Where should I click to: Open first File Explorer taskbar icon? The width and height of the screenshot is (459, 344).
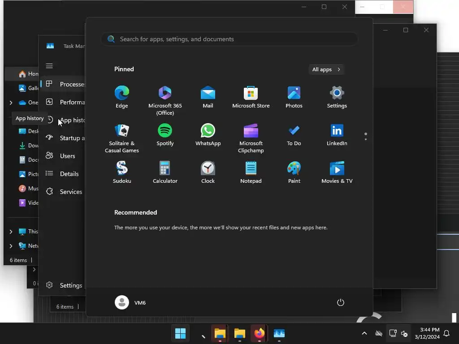[220, 333]
